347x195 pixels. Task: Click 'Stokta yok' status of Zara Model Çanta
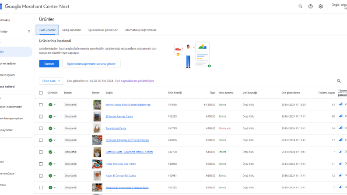(x=224, y=129)
